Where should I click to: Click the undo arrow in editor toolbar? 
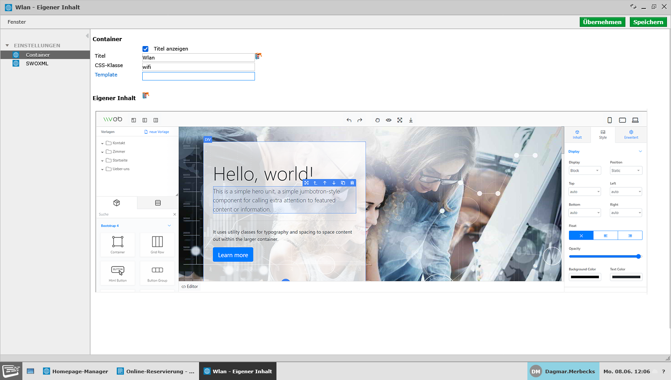point(349,120)
